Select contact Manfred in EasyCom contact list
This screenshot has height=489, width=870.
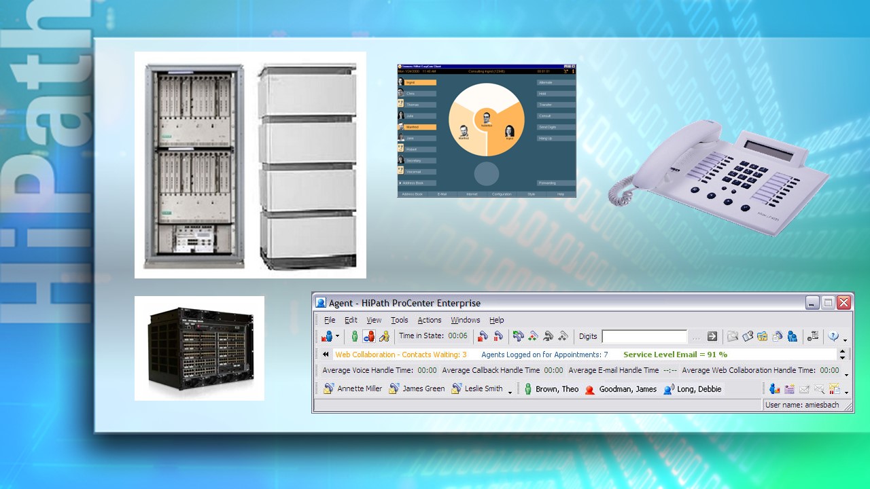[x=417, y=127]
